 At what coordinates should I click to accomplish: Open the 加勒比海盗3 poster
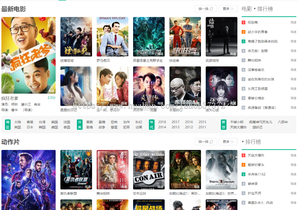(x=222, y=170)
